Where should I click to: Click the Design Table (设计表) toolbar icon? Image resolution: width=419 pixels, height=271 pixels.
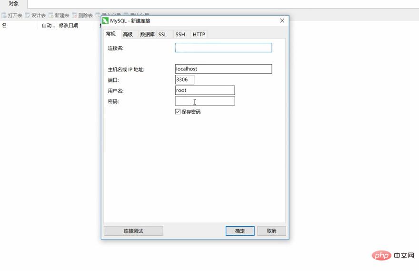(x=28, y=15)
